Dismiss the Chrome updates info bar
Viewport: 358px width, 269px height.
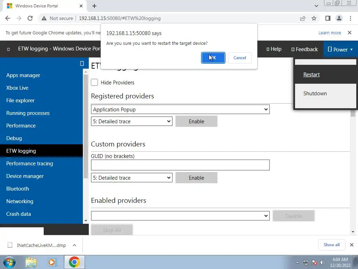click(x=350, y=33)
